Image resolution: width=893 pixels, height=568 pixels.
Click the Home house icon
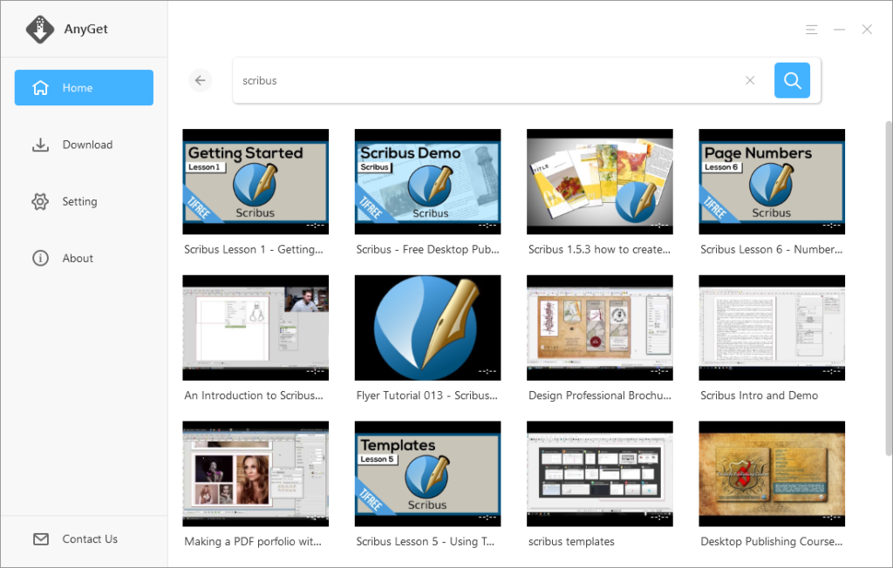(x=40, y=88)
